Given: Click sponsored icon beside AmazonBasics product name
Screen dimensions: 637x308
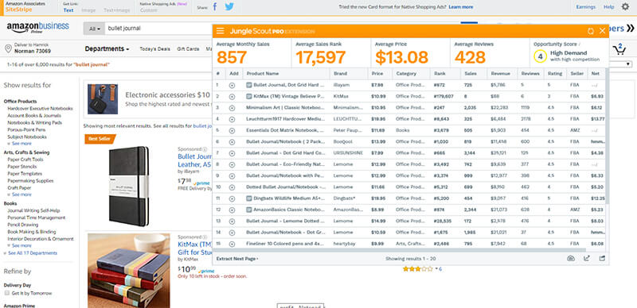Looking at the screenshot, I should 249,210.
